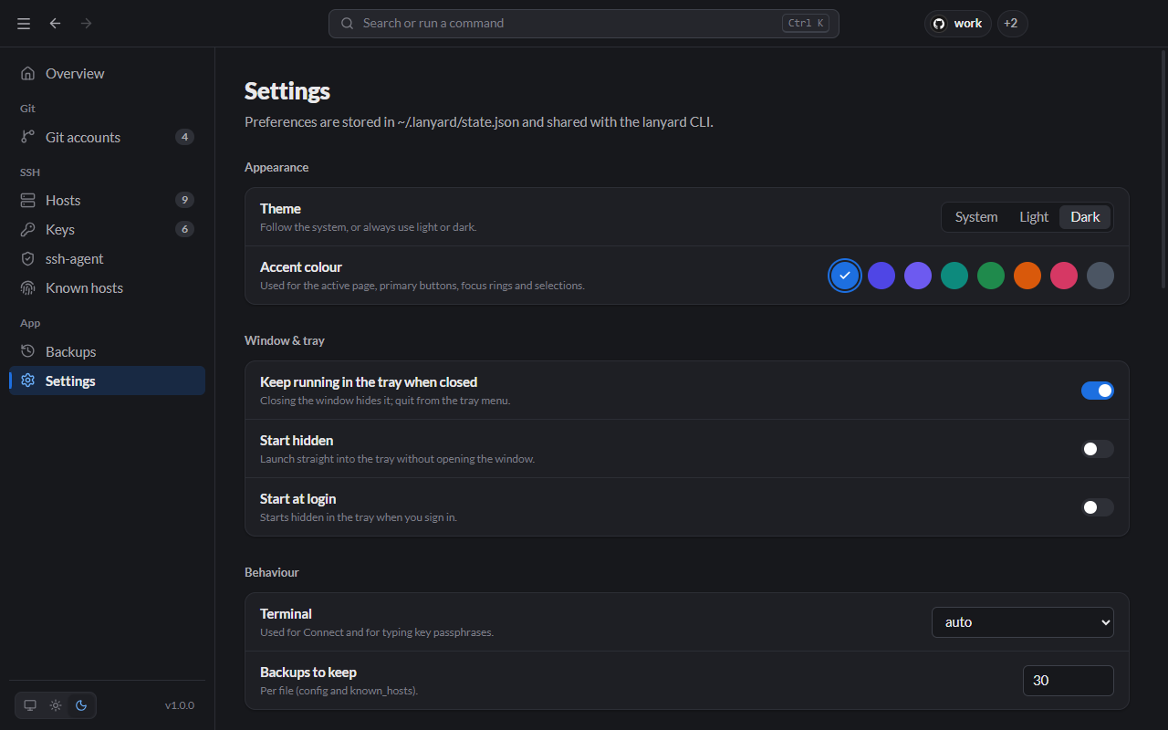Pick the selected blue accent colour
Image resolution: width=1168 pixels, height=730 pixels.
pos(845,276)
